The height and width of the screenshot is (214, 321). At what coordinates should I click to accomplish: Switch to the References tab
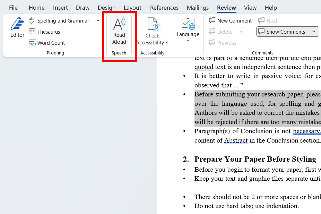(x=164, y=8)
